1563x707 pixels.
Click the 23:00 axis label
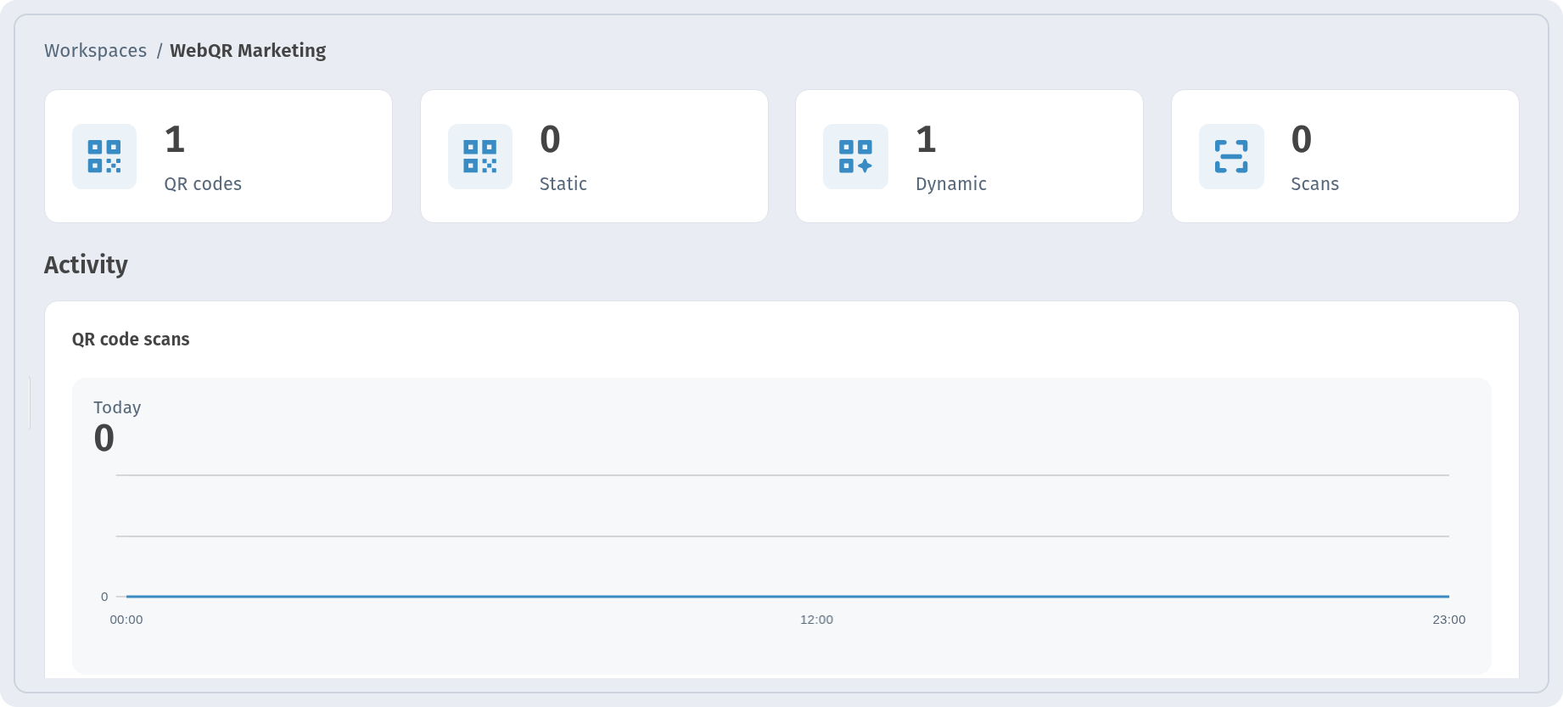[x=1449, y=620]
